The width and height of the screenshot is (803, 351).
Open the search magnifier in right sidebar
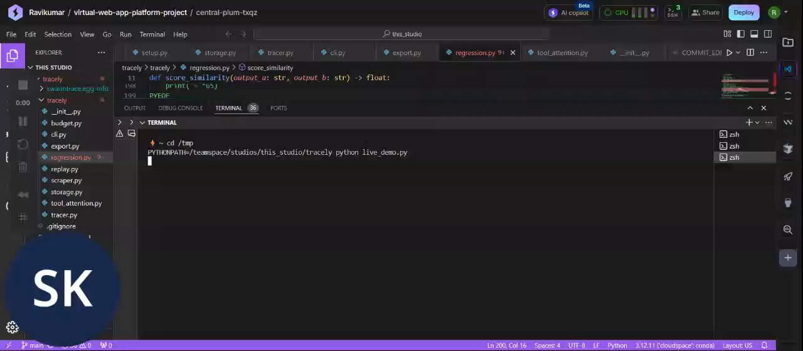tap(788, 230)
